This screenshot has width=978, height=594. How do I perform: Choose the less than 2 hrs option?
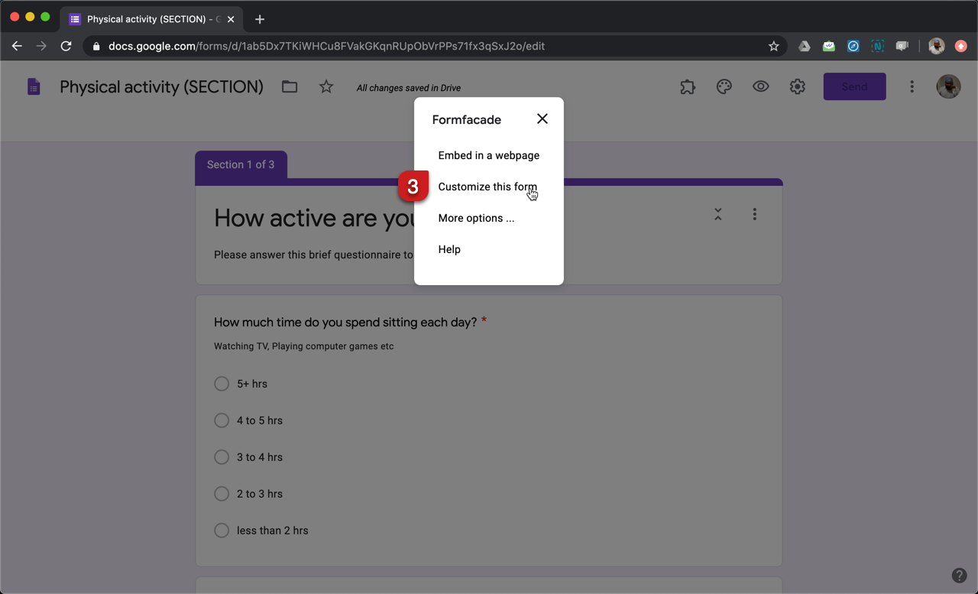coord(222,531)
